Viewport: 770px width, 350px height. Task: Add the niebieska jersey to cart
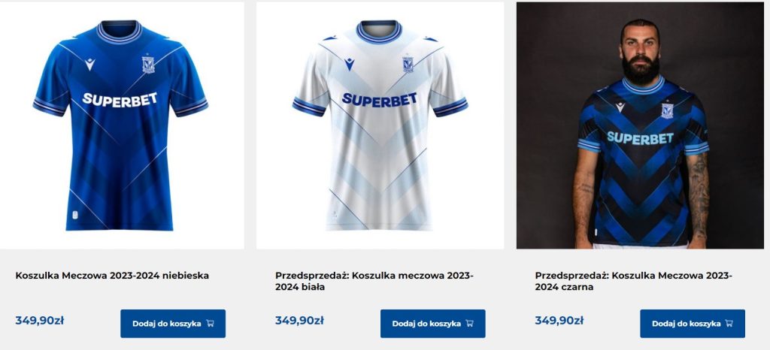coord(173,324)
